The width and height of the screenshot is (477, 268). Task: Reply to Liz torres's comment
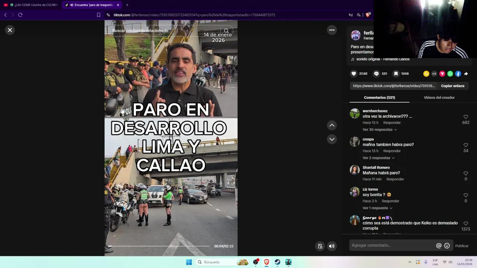[x=391, y=201]
